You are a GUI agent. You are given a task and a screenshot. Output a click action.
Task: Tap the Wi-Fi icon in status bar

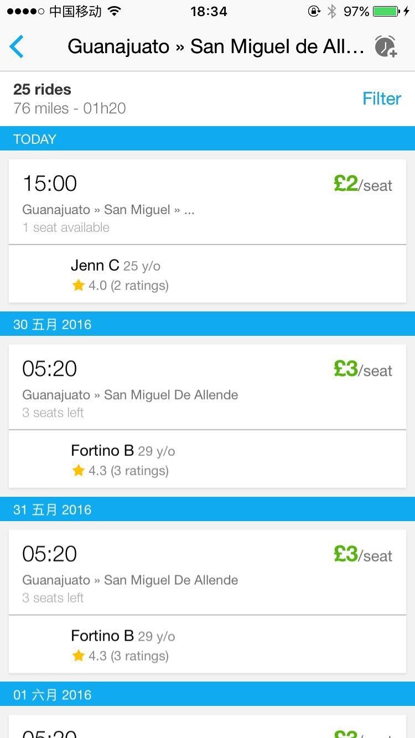click(x=115, y=11)
